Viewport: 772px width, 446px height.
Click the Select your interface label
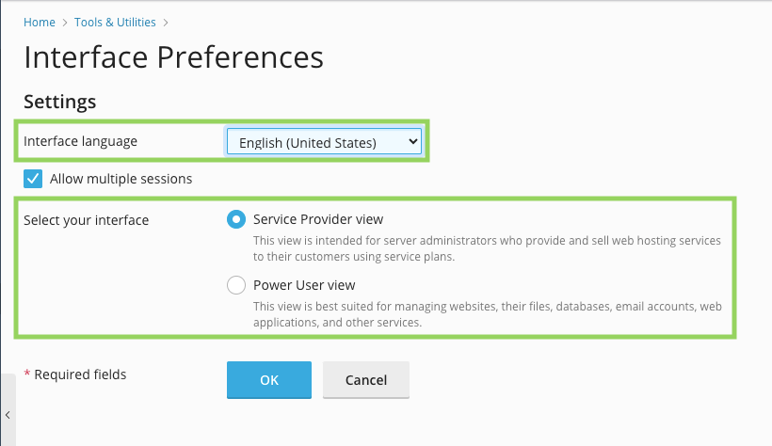[87, 220]
